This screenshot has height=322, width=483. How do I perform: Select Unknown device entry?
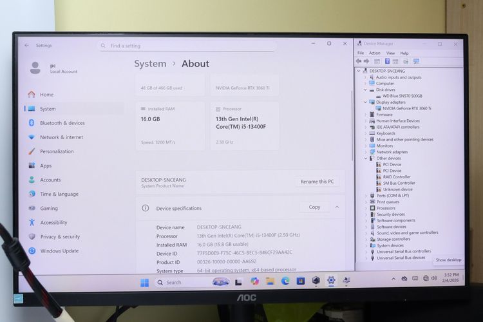pyautogui.click(x=398, y=189)
